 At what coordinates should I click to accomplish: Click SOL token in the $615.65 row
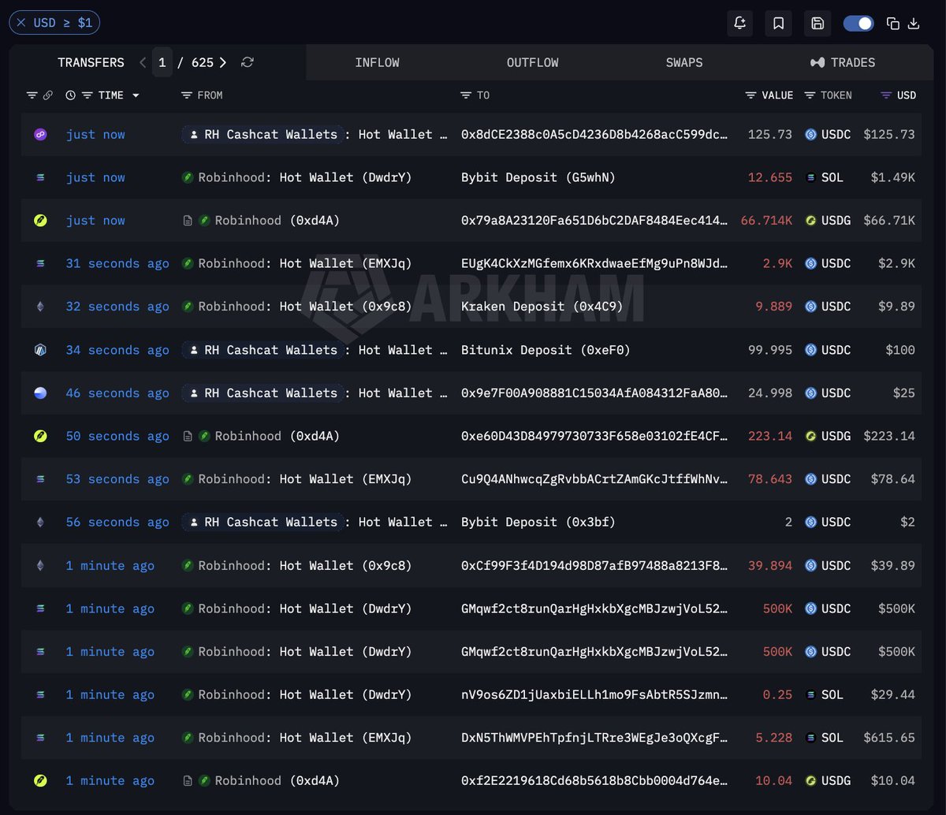pyautogui.click(x=823, y=738)
